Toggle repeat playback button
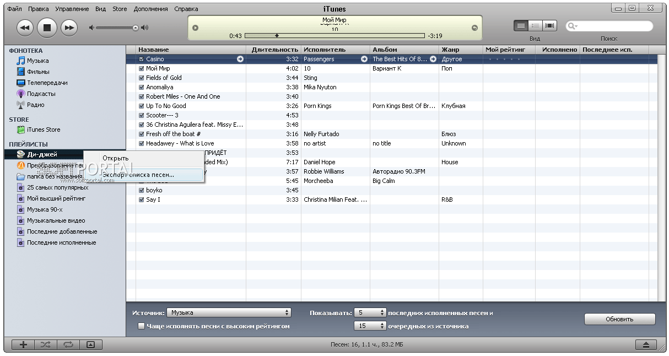Screen dimensions: 669x356 68,344
